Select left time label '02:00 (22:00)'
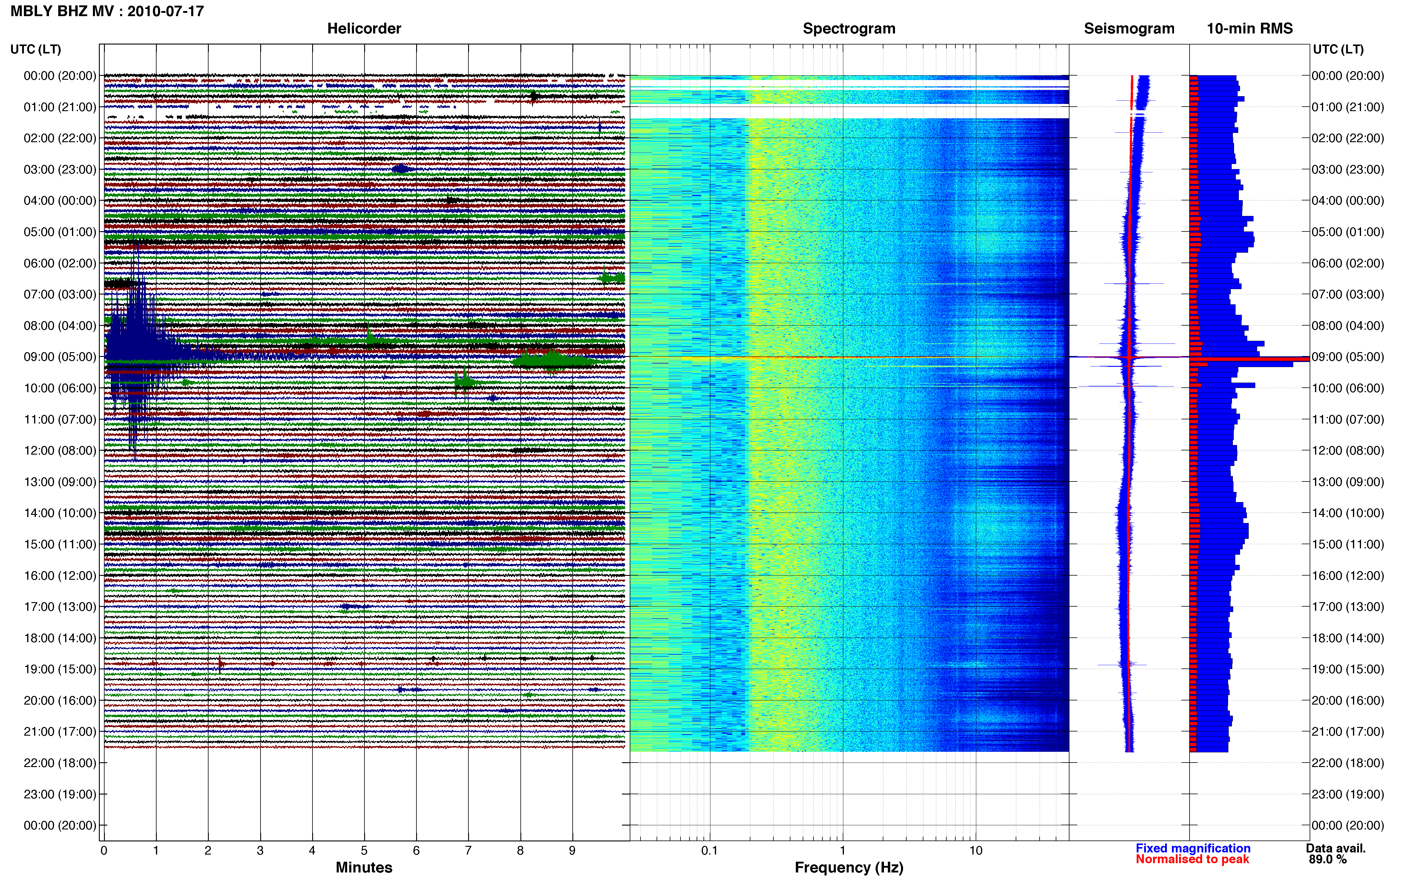The height and width of the screenshot is (885, 1416). coord(60,138)
